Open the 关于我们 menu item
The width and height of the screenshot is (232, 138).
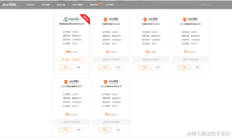[109, 5]
